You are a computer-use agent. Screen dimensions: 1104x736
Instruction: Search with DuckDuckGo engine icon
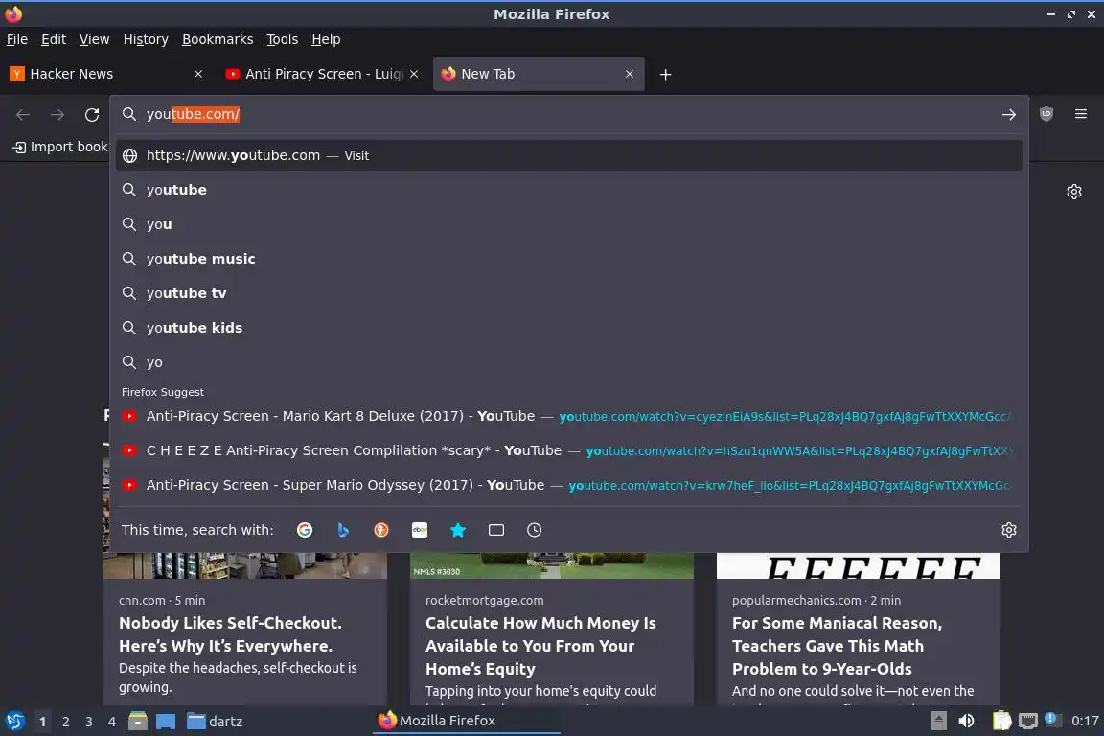pyautogui.click(x=380, y=530)
